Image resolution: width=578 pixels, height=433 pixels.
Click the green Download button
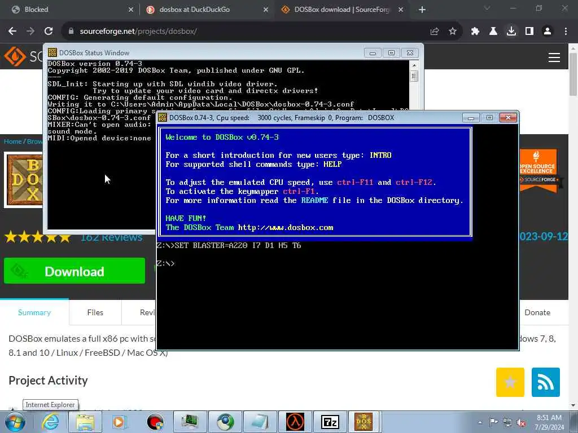75,271
